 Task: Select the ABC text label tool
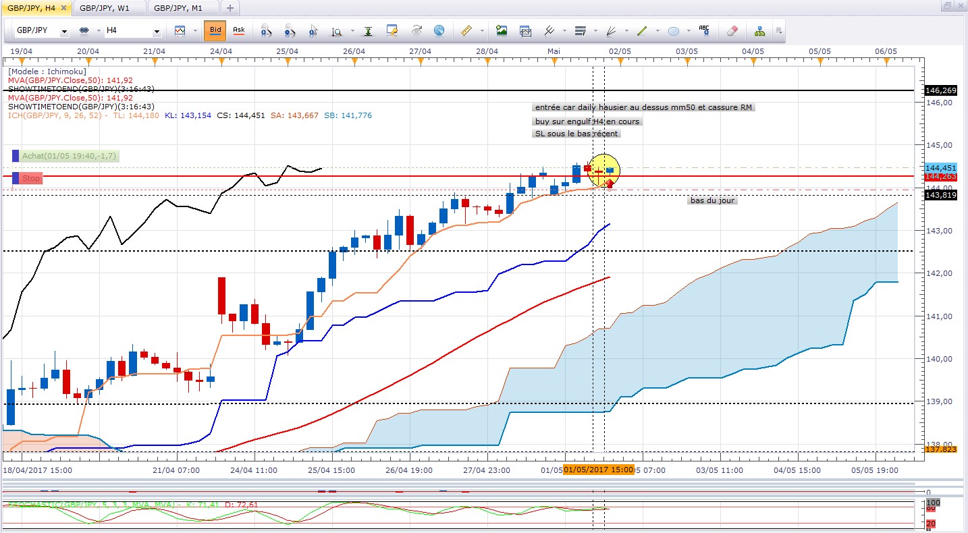(x=704, y=31)
